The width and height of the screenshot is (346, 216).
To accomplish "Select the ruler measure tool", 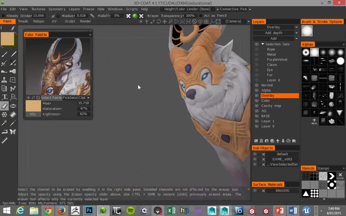I will (x=4, y=140).
